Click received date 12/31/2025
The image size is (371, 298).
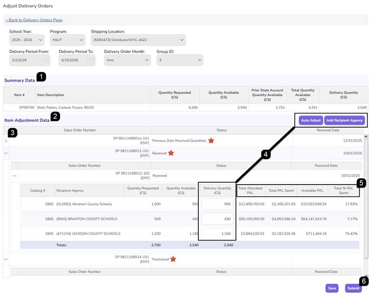pyautogui.click(x=352, y=141)
